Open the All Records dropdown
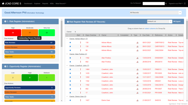Viewport: 188px width, 105px height. point(180,13)
